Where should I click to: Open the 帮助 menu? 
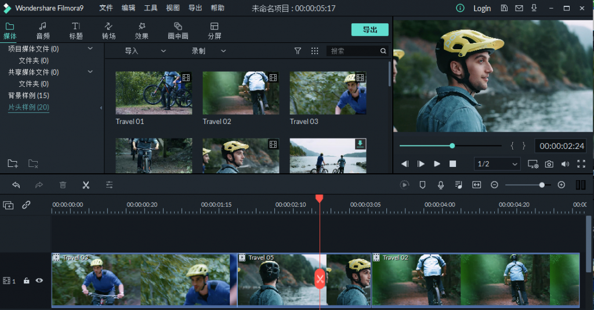click(218, 8)
